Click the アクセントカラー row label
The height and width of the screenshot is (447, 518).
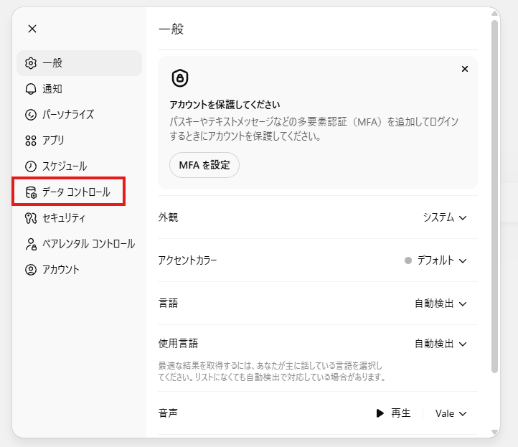pos(188,260)
